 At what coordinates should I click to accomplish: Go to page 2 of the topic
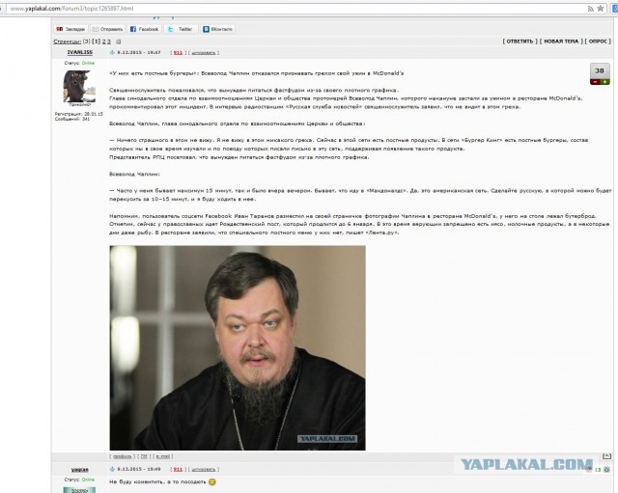(x=103, y=41)
